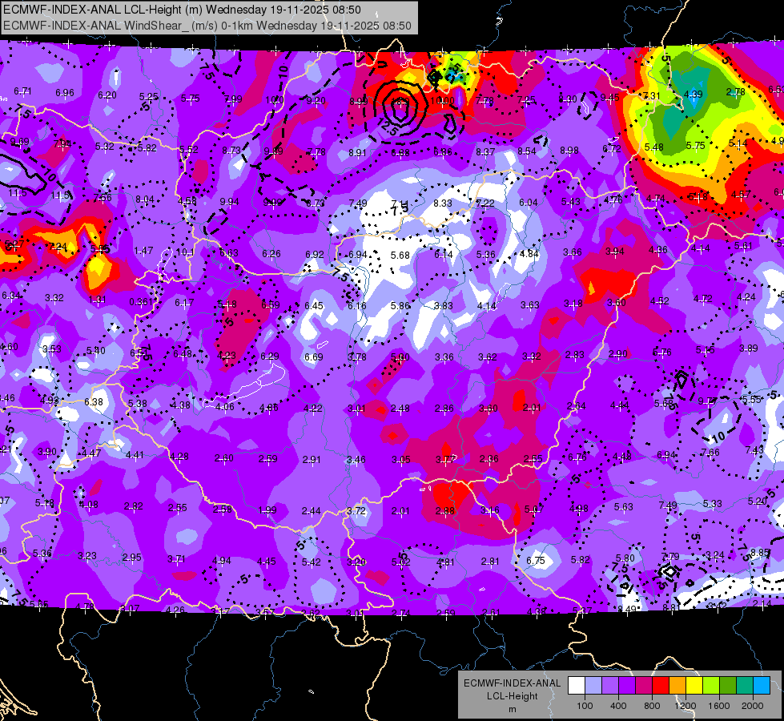Choose the sky blue legend swatch
784x721 pixels.
point(762,685)
